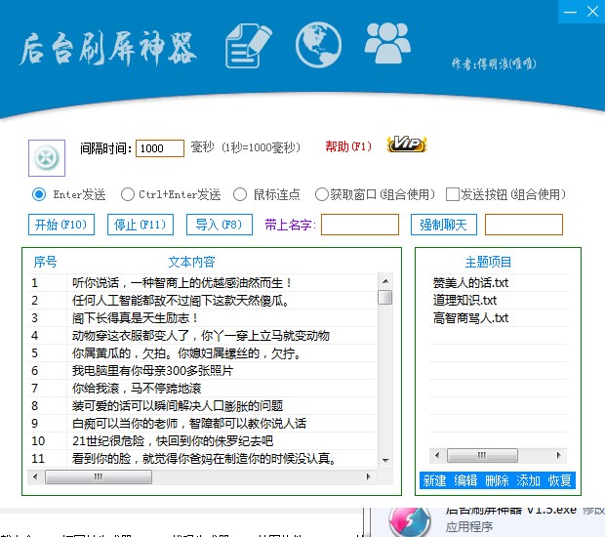Click 编辑 in the theme toolbar
This screenshot has width=605, height=537.
465,480
